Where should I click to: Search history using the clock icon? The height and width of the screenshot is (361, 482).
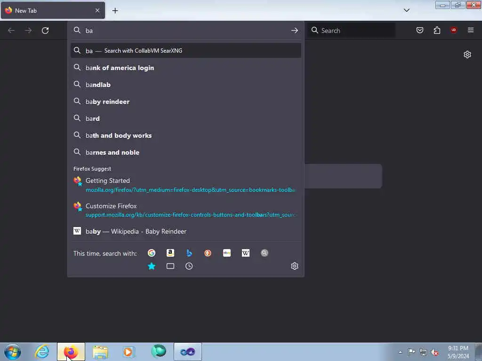(x=189, y=266)
